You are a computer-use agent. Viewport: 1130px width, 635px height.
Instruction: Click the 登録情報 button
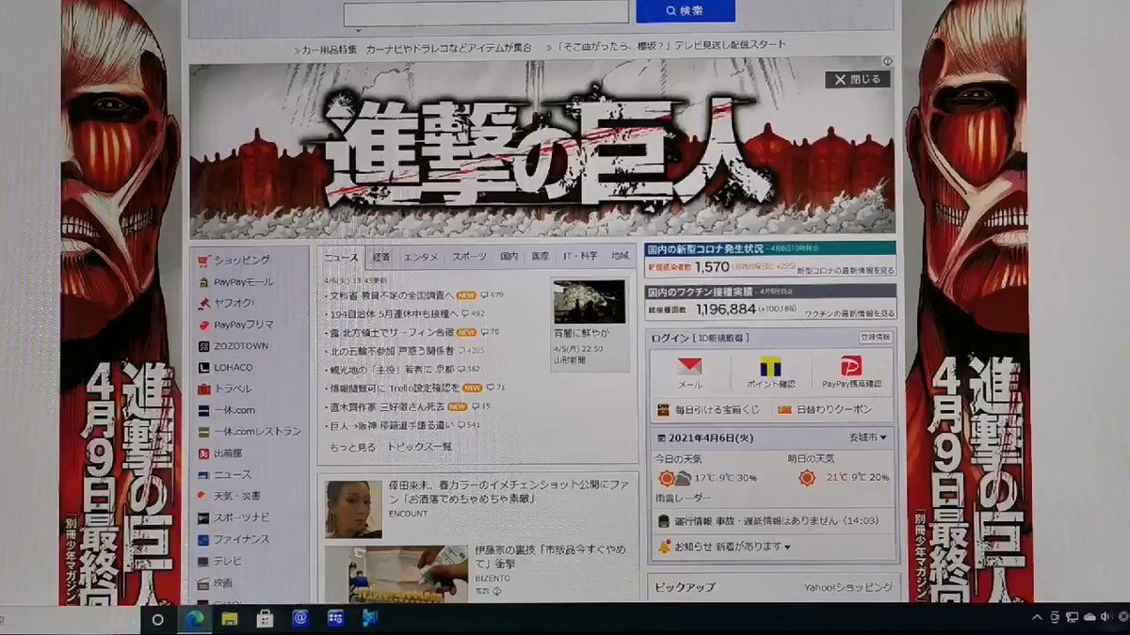(874, 337)
